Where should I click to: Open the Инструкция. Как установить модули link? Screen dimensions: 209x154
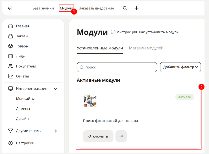147,32
